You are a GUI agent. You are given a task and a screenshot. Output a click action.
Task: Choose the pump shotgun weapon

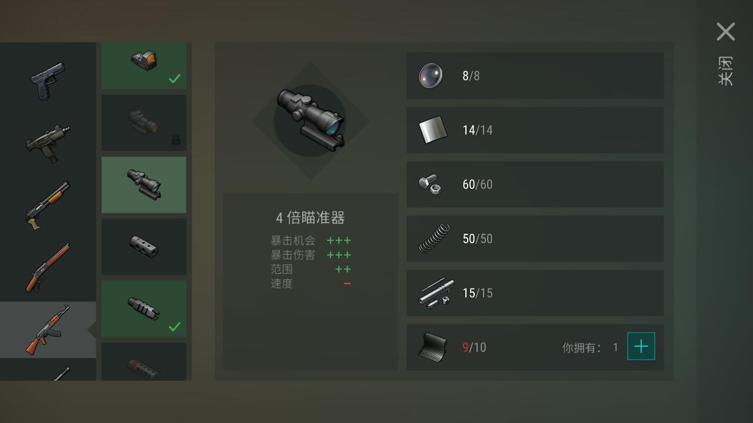coord(48,205)
